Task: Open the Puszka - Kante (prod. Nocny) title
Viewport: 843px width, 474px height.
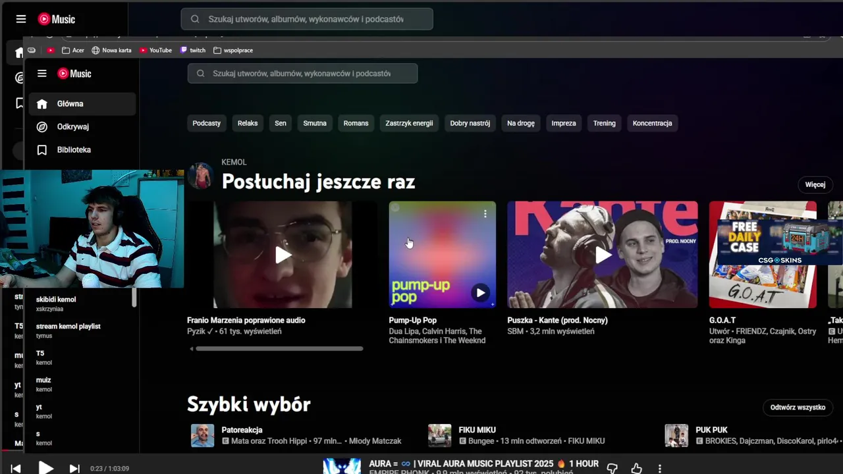Action: [x=558, y=320]
